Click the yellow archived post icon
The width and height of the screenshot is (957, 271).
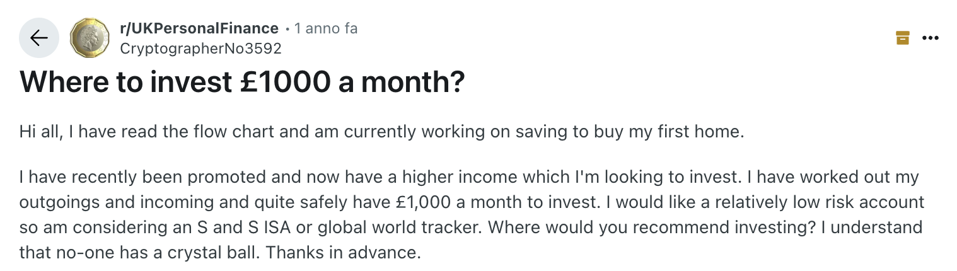coord(903,38)
